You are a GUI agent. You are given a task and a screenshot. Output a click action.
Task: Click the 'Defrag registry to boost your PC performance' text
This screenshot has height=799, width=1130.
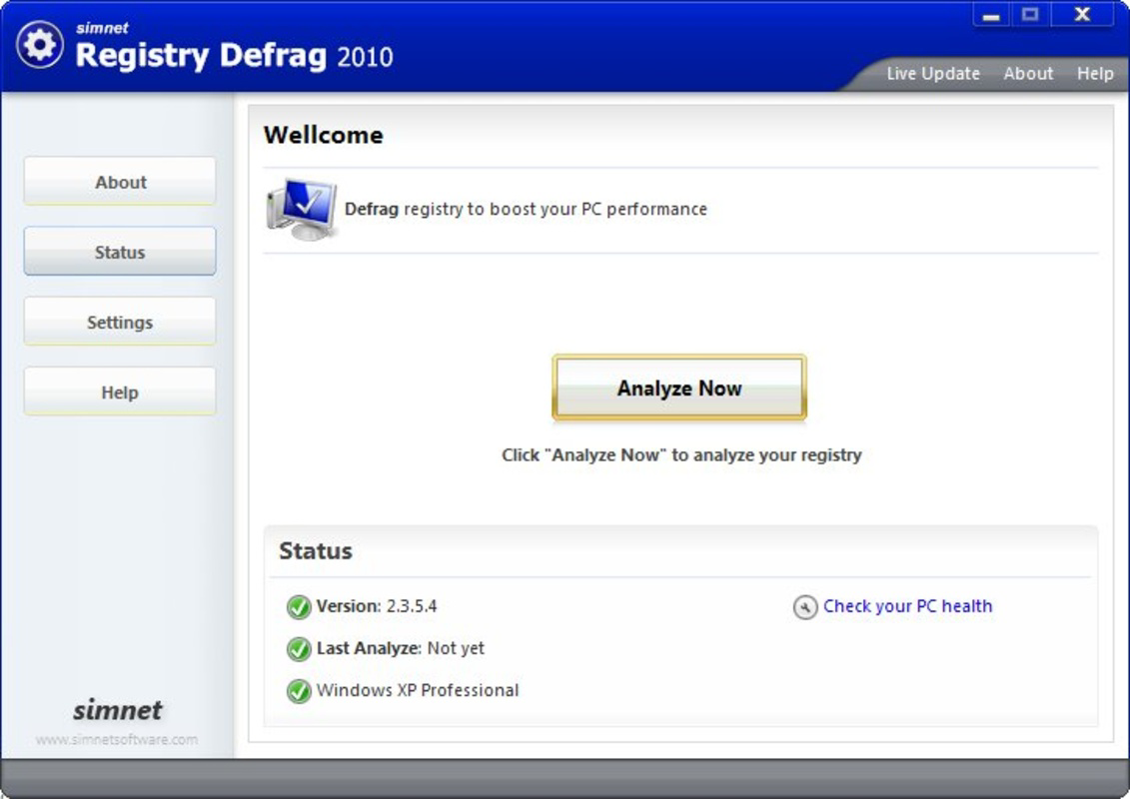tap(526, 210)
